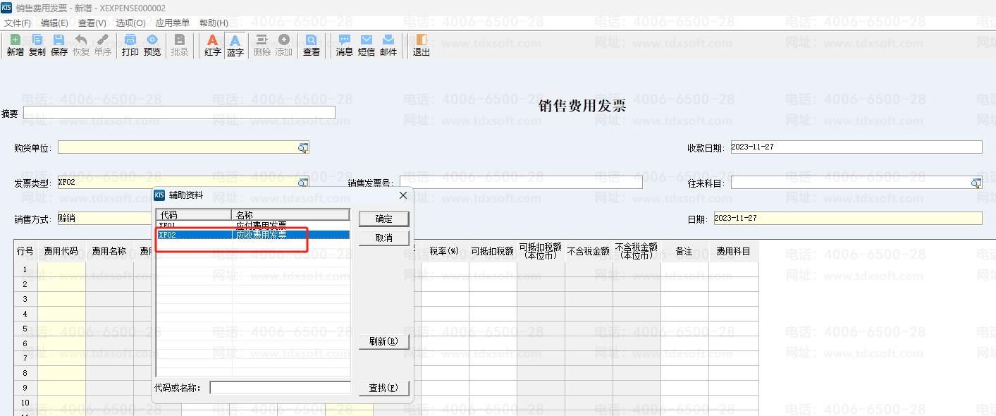The width and height of the screenshot is (996, 416).
Task: Open 预览 print preview icon
Action: pyautogui.click(x=152, y=45)
